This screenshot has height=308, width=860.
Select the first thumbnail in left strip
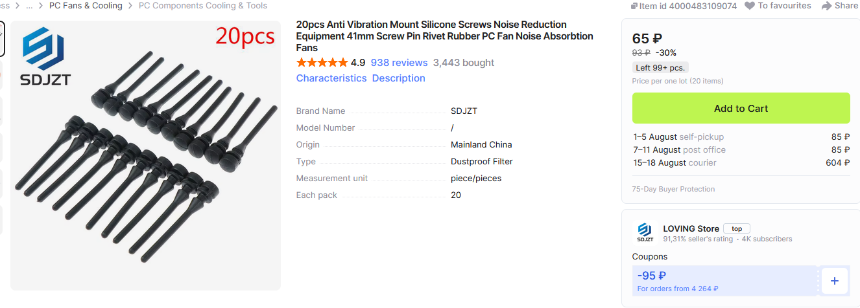[x=2, y=39]
